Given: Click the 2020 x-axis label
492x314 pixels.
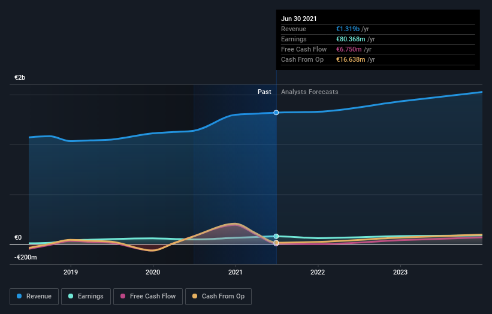Looking at the screenshot, I should (x=153, y=272).
